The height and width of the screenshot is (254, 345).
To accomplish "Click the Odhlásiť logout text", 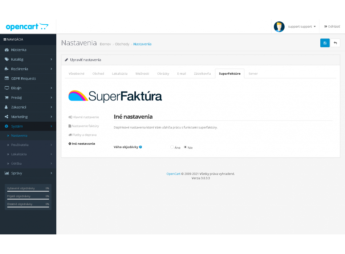I will (334, 26).
